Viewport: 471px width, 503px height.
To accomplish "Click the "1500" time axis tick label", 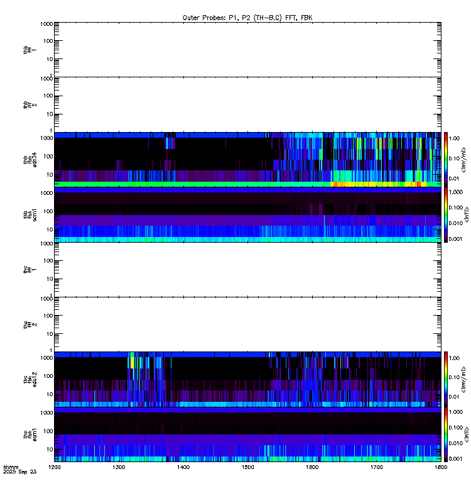I will (247, 467).
